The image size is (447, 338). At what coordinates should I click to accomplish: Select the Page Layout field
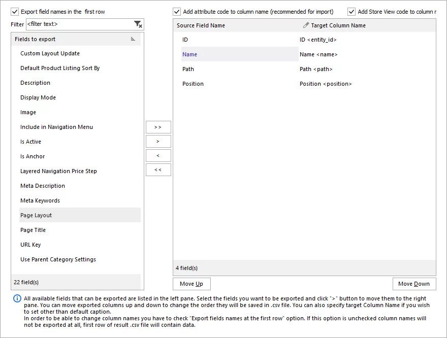click(80, 215)
